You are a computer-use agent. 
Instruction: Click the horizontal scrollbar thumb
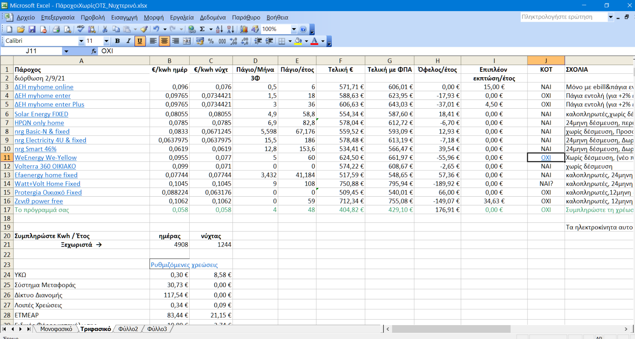click(x=451, y=329)
